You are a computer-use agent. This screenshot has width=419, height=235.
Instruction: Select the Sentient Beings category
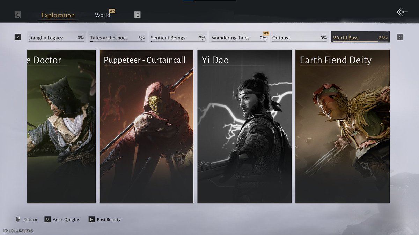178,38
